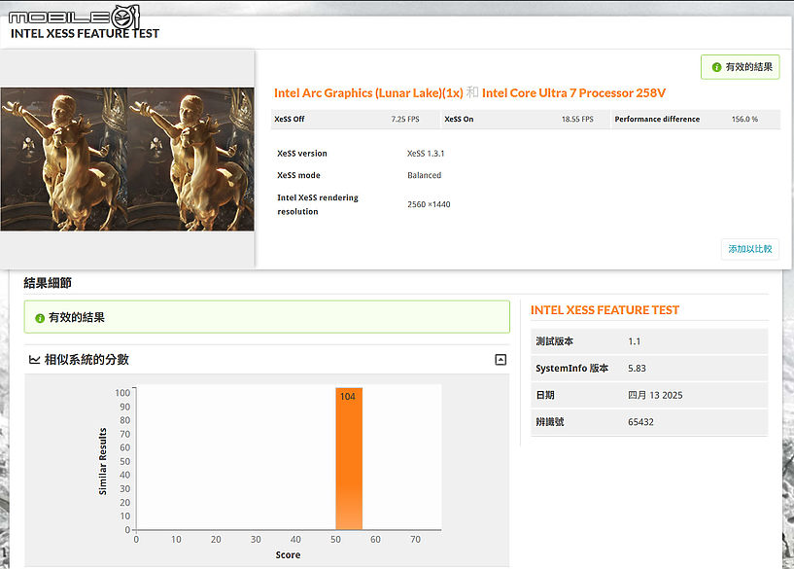Click the 辨識號 label
794x569 pixels.
click(x=550, y=422)
